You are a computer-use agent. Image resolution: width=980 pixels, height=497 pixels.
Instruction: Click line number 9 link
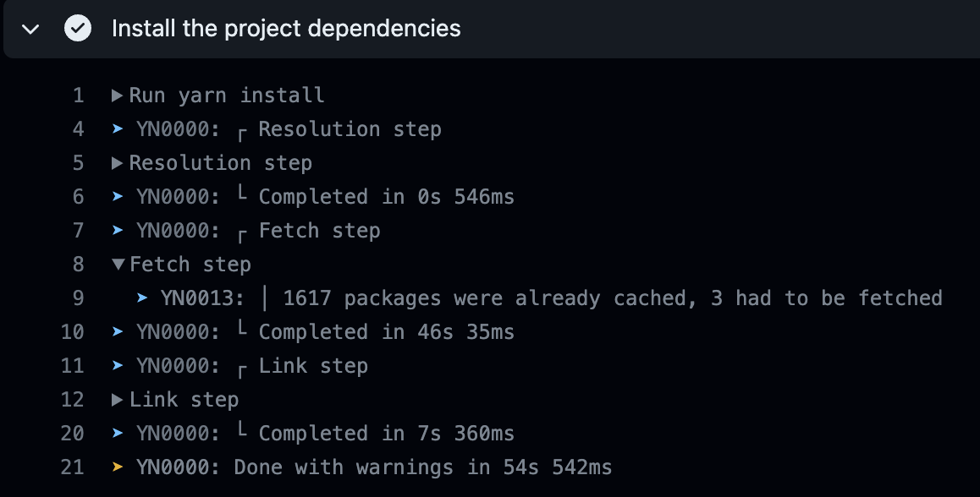click(x=78, y=298)
